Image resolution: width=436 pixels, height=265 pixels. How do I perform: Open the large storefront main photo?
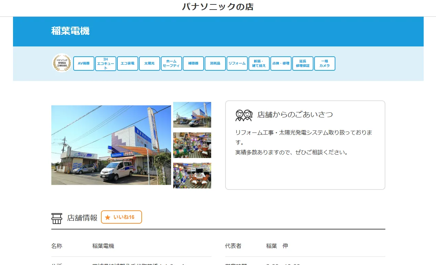[111, 145]
